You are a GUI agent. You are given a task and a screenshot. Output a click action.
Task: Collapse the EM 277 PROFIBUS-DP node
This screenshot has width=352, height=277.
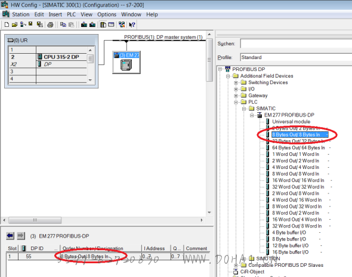252,115
